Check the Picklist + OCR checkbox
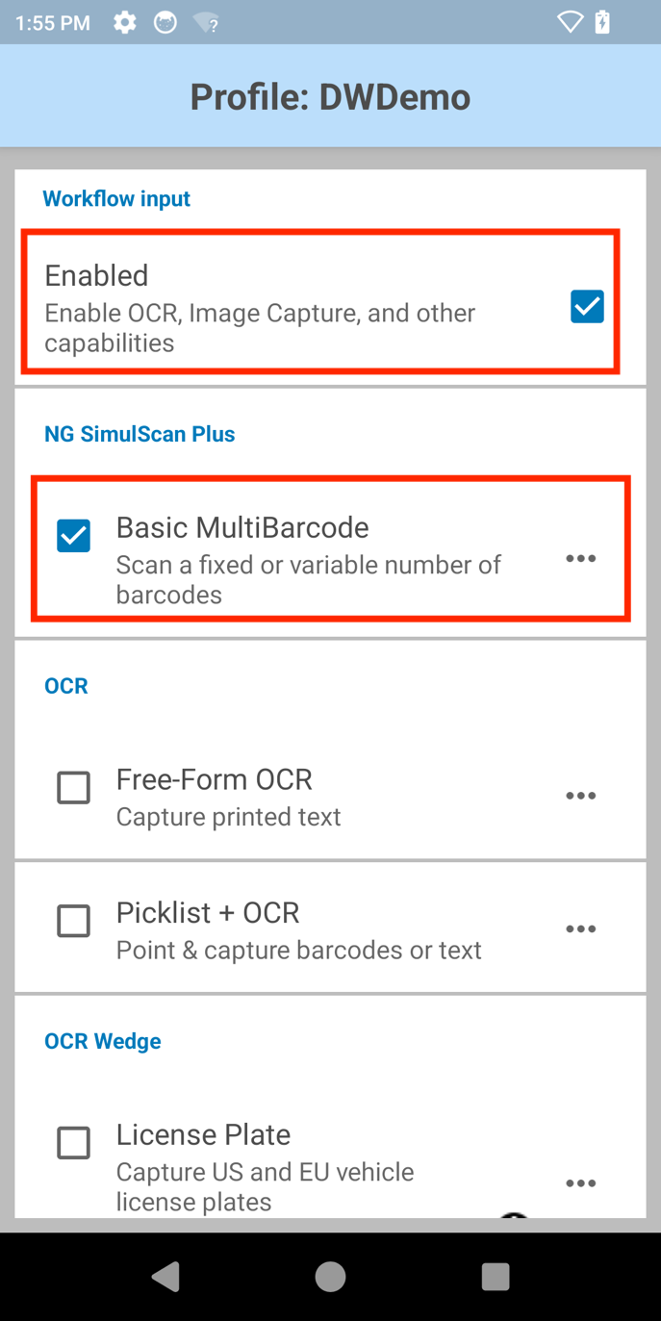This screenshot has width=661, height=1321. (x=74, y=921)
